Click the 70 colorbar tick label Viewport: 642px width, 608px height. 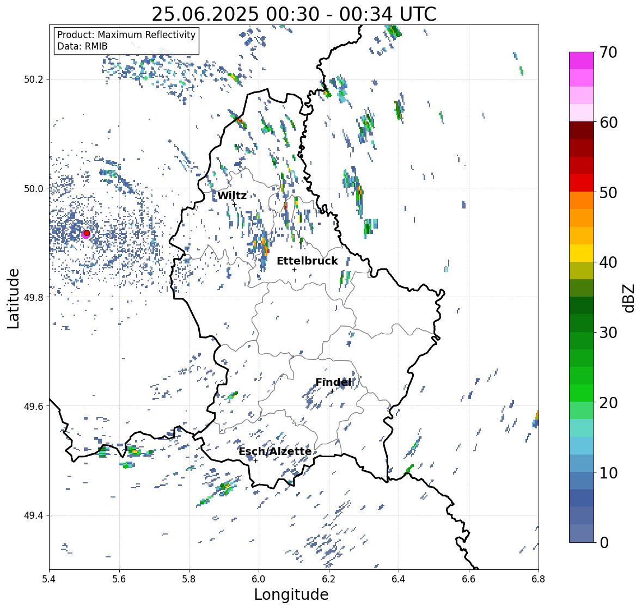click(x=608, y=52)
